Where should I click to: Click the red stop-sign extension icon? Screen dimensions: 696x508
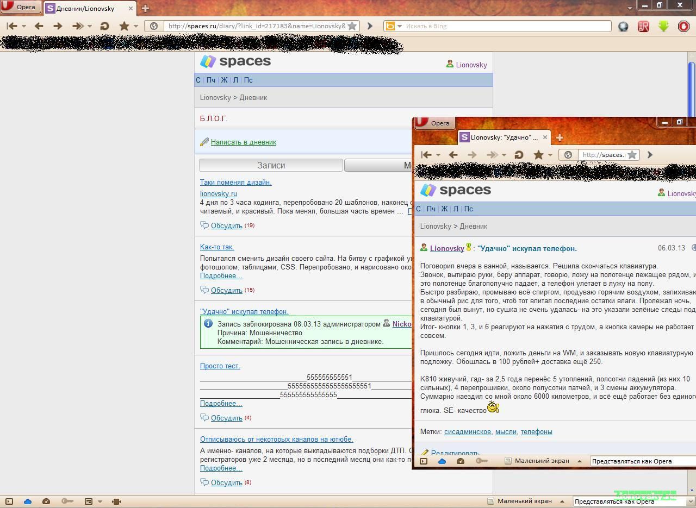click(x=683, y=26)
